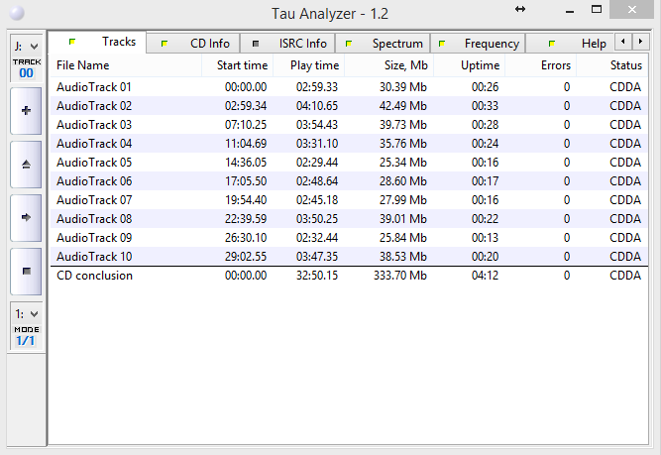Click start time 29:02.55
The height and width of the screenshot is (455, 661).
246,257
